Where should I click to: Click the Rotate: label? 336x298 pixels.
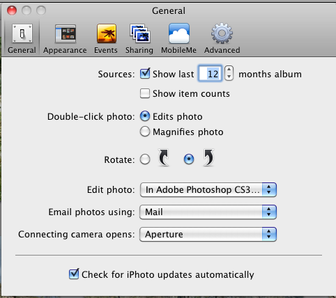click(x=119, y=160)
